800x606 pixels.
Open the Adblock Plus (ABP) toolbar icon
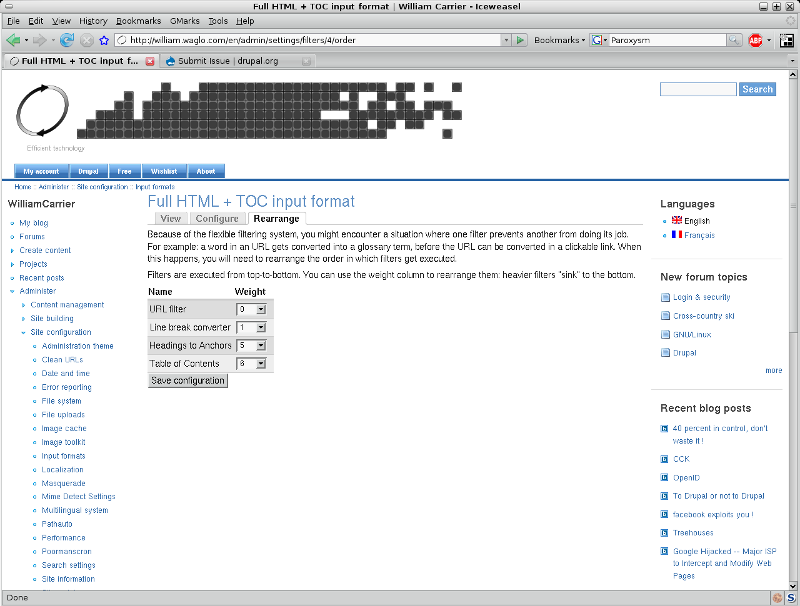click(x=755, y=40)
